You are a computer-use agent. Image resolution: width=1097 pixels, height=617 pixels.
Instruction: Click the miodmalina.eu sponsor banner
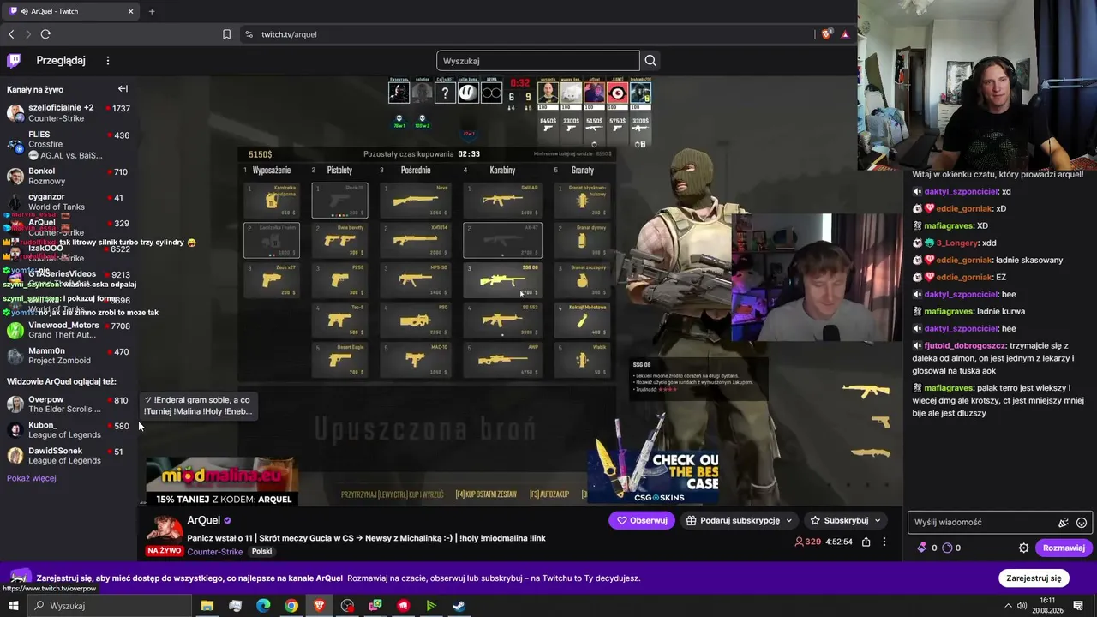coord(222,482)
